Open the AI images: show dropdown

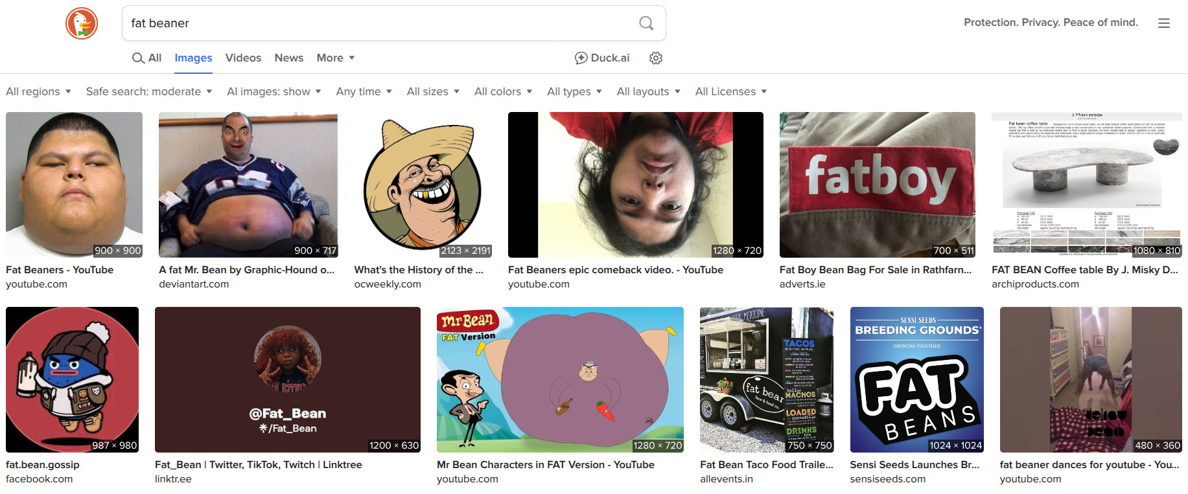click(x=274, y=92)
